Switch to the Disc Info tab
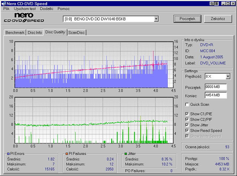Viewport: 237px width, 176px height. click(x=35, y=33)
